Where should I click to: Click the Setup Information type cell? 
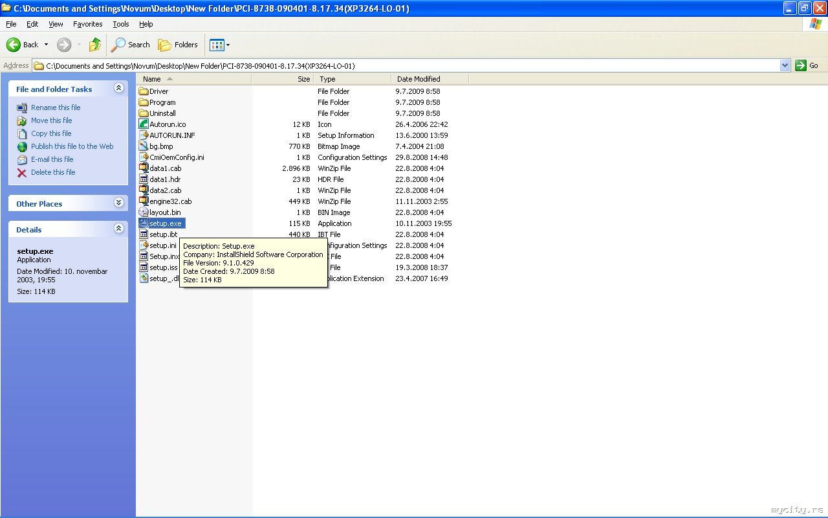coord(346,135)
